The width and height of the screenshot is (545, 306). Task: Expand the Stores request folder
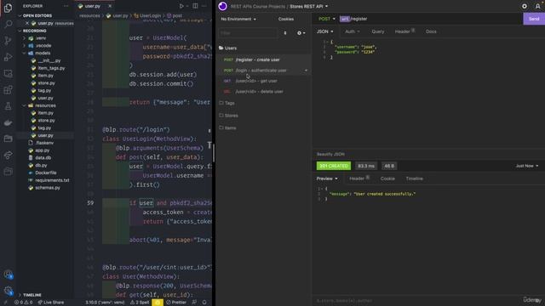[x=229, y=116]
